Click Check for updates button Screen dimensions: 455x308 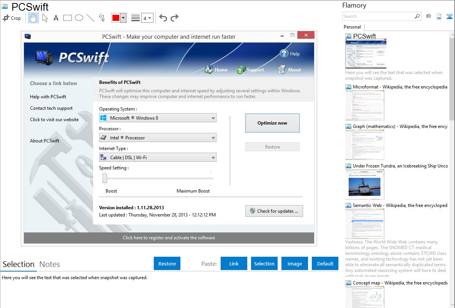point(274,211)
